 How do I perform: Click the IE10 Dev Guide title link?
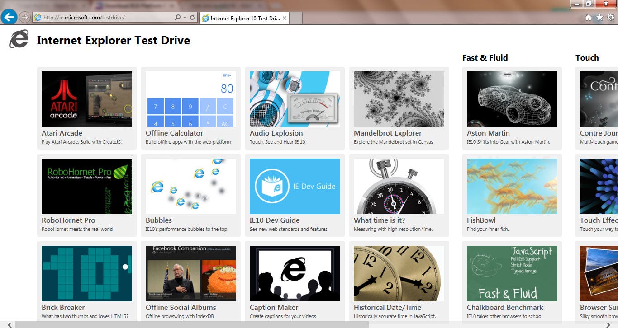point(275,220)
